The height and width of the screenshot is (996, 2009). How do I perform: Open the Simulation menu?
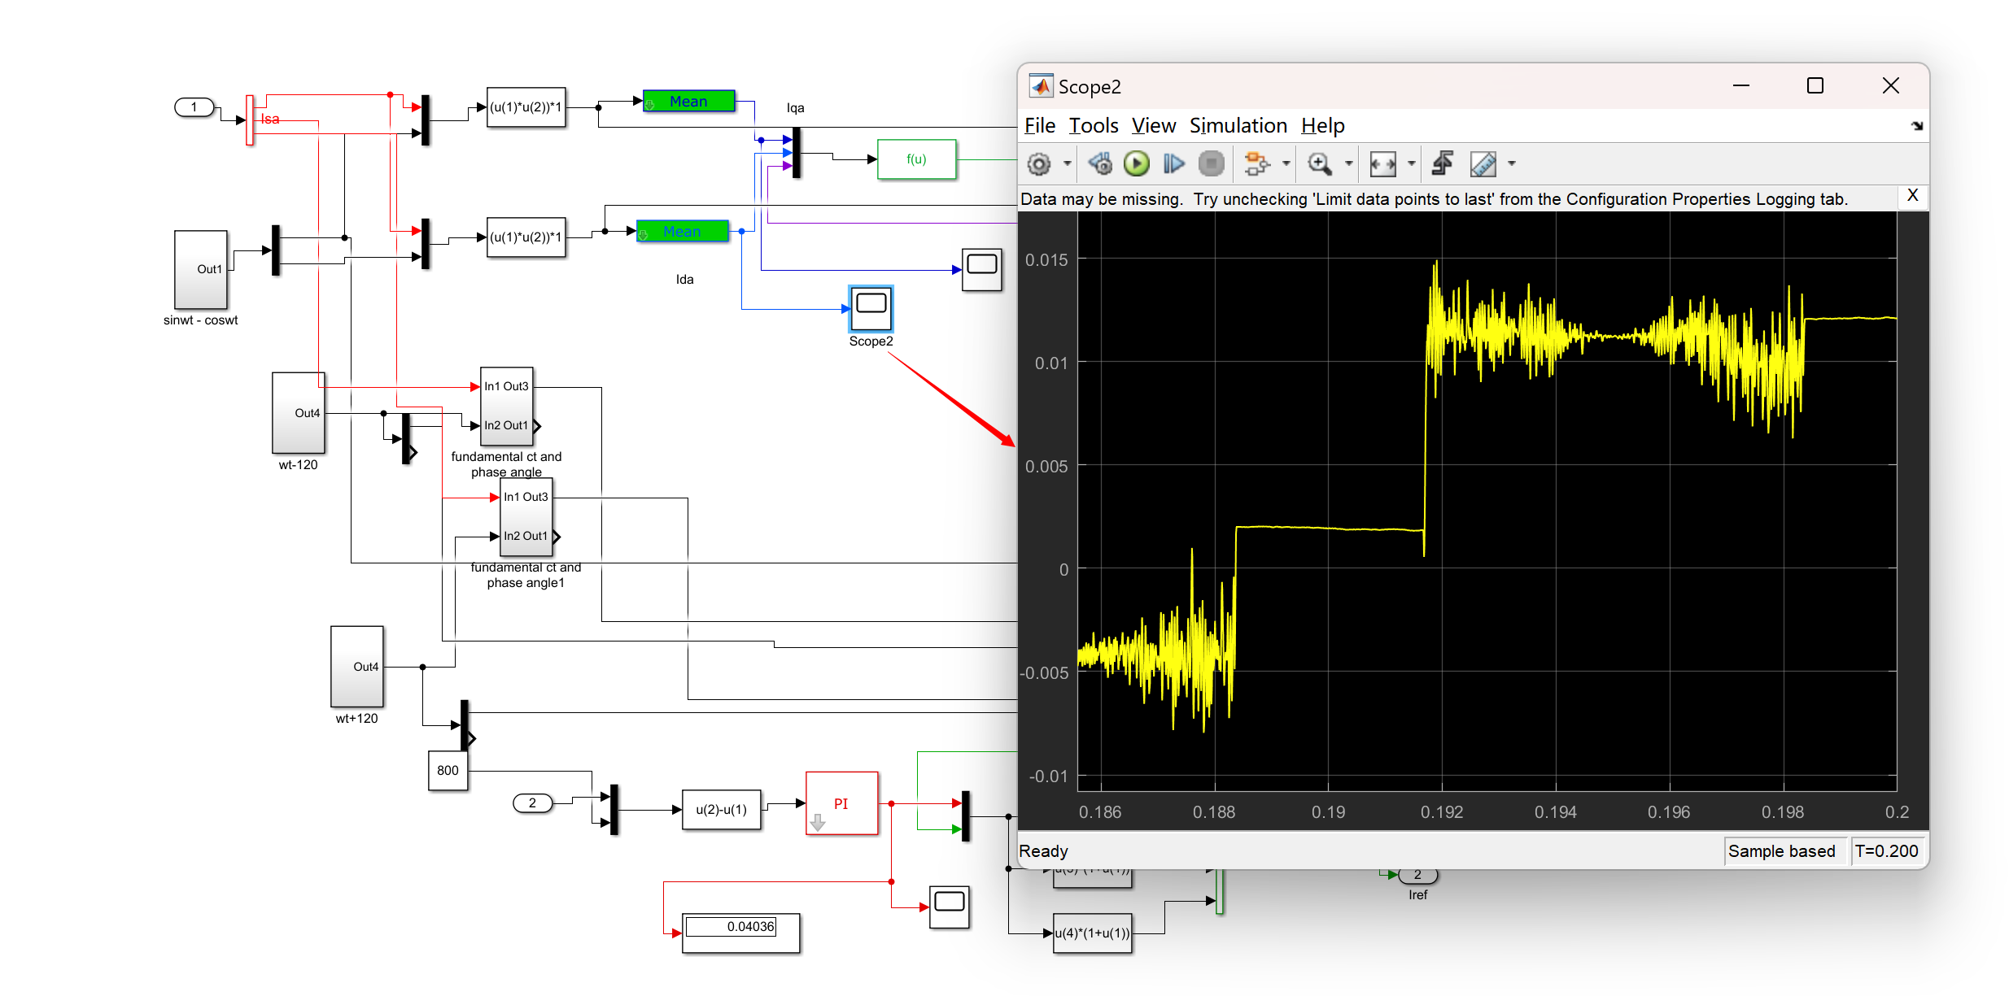[1238, 126]
